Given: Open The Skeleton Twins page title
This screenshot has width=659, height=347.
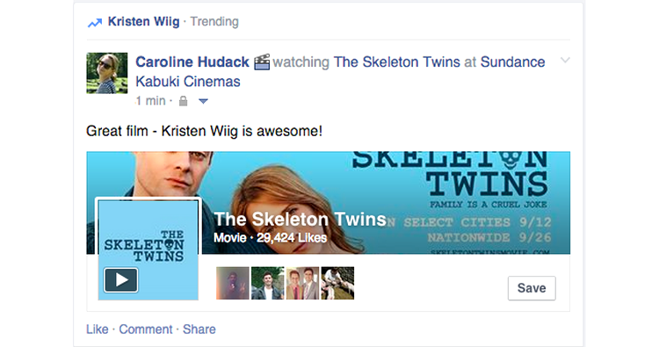Looking at the screenshot, I should 300,219.
